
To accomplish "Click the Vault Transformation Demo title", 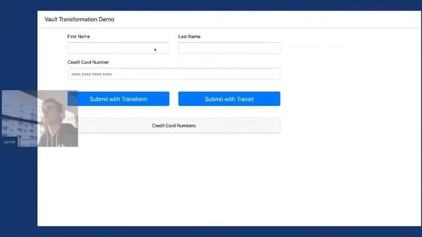I will coord(79,19).
